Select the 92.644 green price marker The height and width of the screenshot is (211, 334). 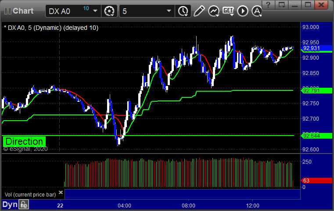click(316, 136)
